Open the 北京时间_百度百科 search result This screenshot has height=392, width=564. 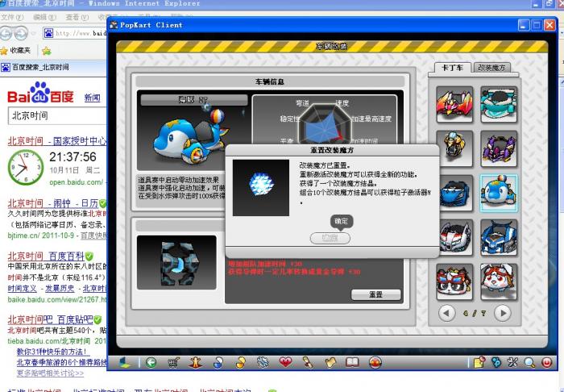[46, 256]
